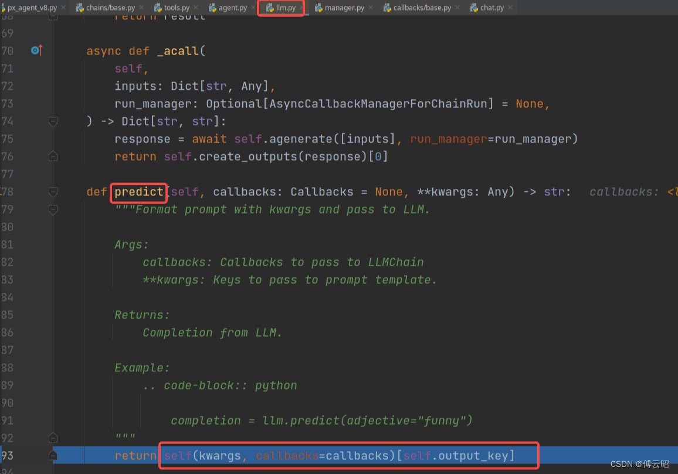Close the chat.py tab
The height and width of the screenshot is (474, 678).
510,8
